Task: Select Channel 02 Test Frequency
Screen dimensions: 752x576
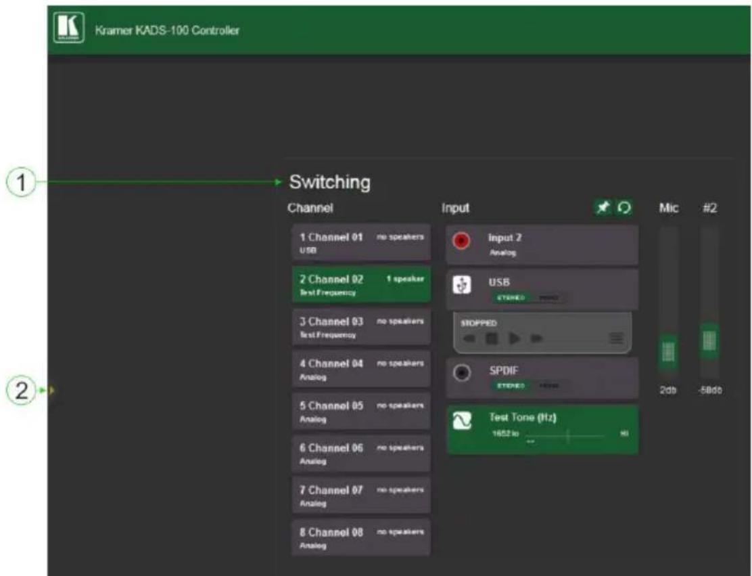Action: pyautogui.click(x=361, y=285)
